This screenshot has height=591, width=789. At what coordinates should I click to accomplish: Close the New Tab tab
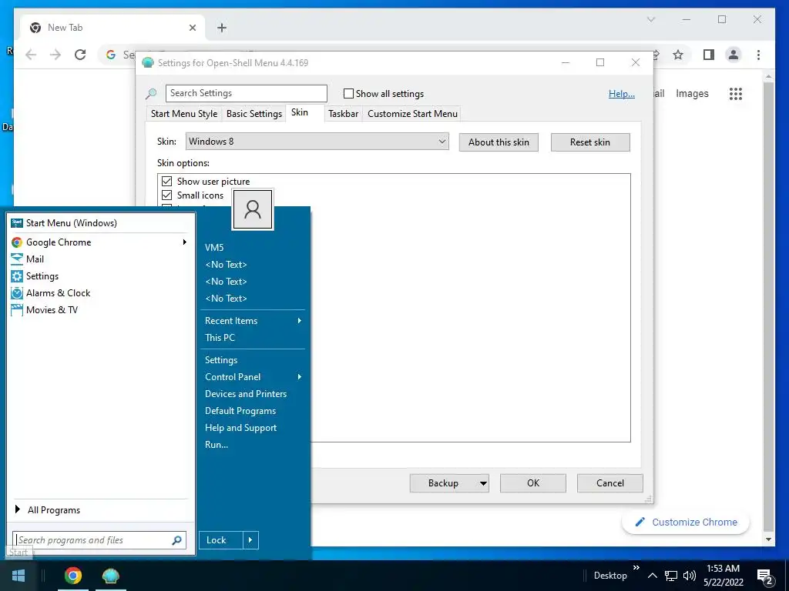pos(192,28)
